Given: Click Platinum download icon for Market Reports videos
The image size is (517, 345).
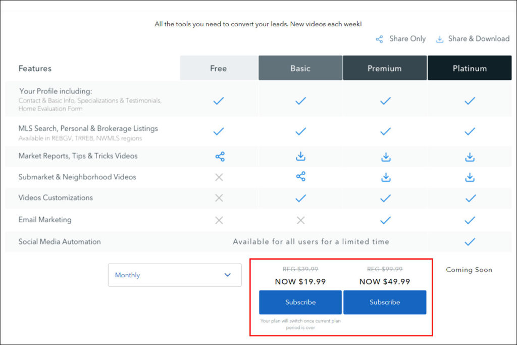Looking at the screenshot, I should coord(470,157).
